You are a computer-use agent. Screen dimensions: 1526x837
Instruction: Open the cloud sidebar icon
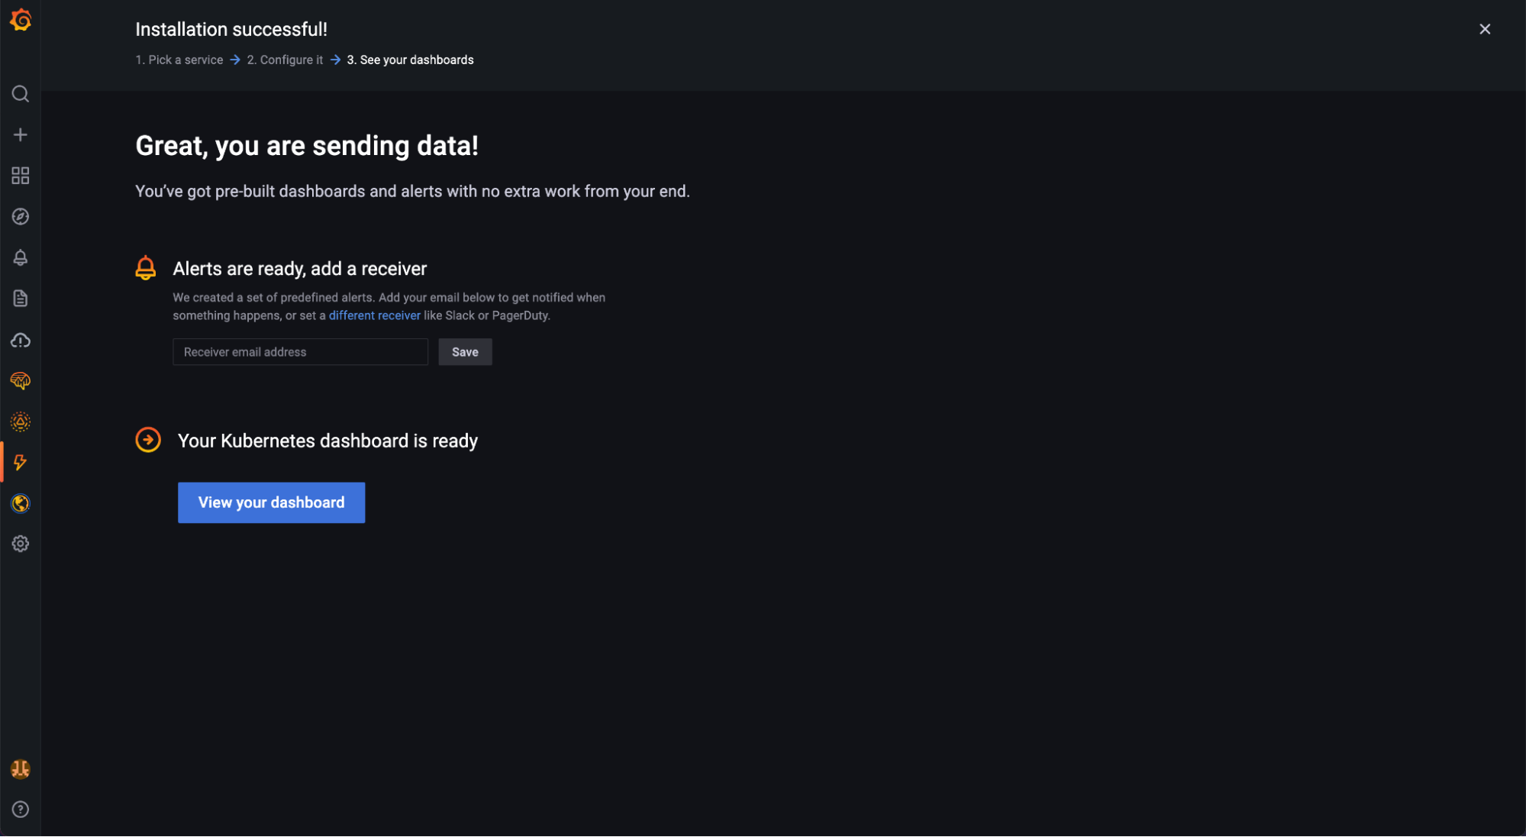click(x=21, y=340)
